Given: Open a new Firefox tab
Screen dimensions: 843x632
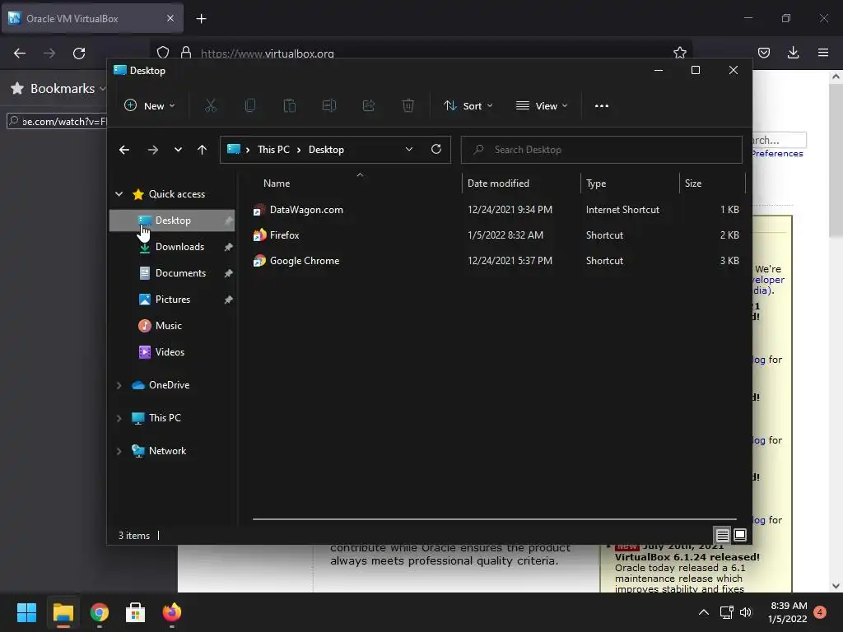Looking at the screenshot, I should (201, 19).
